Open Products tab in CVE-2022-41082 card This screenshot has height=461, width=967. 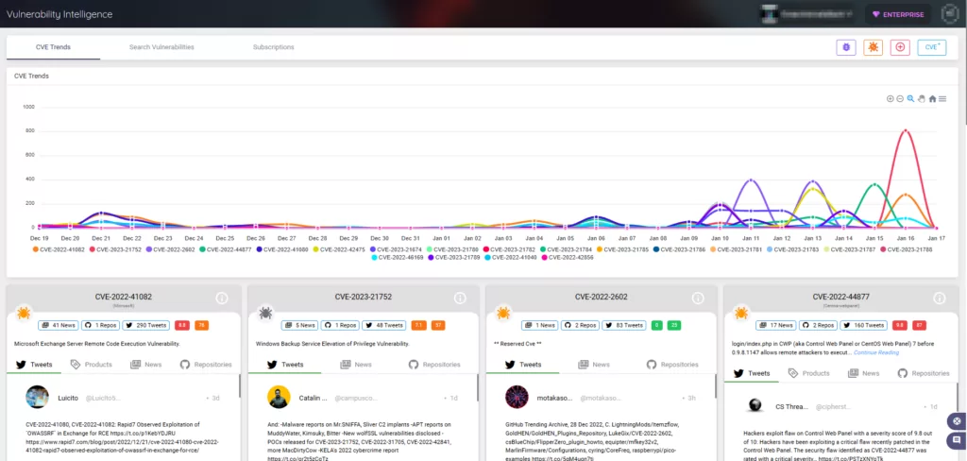coord(92,365)
